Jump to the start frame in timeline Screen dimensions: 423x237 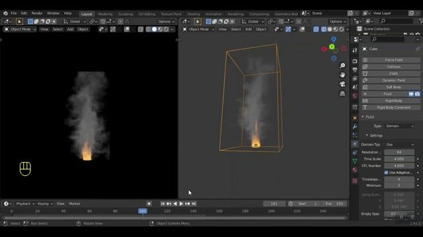coord(163,203)
